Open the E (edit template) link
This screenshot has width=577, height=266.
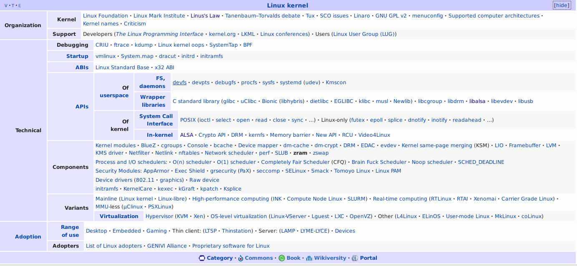point(19,6)
